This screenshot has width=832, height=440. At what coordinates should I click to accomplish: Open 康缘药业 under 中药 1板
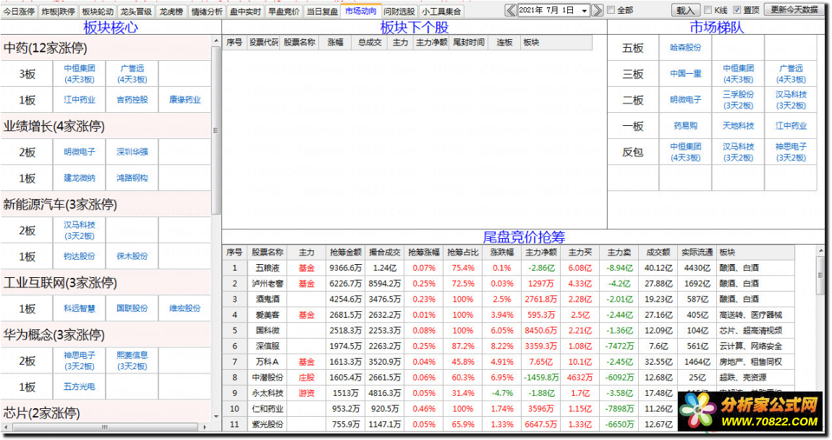184,100
